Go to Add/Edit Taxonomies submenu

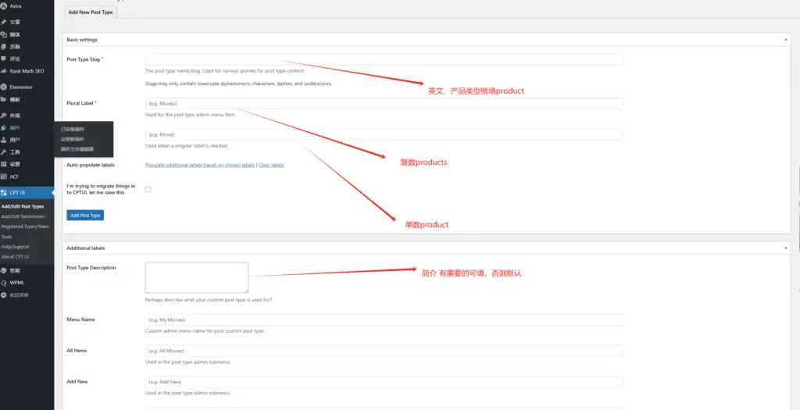[x=23, y=216]
